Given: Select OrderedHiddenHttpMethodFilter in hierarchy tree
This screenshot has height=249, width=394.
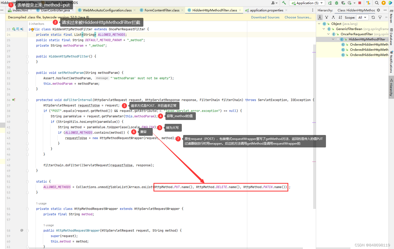Looking at the screenshot, I should coord(369,44).
